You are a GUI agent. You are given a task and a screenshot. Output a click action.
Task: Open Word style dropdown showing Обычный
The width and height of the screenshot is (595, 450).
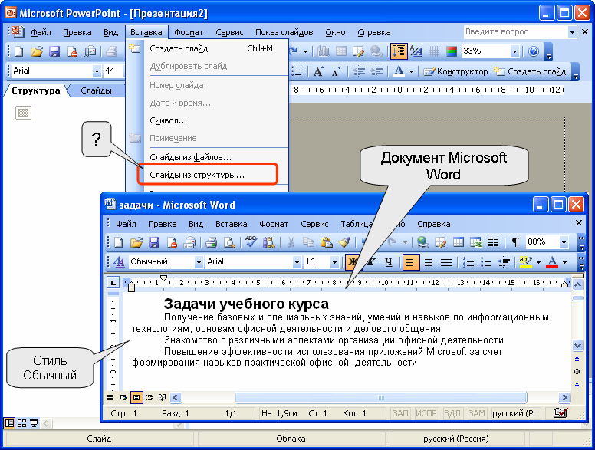coord(199,261)
